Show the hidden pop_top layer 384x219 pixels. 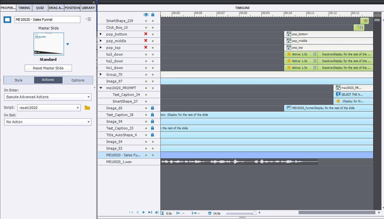pyautogui.click(x=146, y=48)
